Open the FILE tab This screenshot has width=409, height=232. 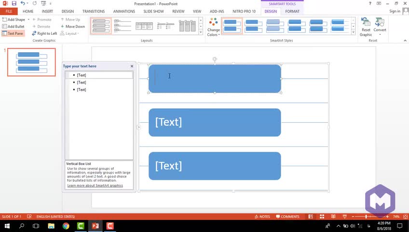(9, 11)
